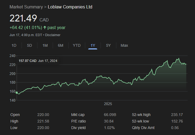Select the 140 y-axis label
Viewport: 195px width, 135px height.
coord(13,100)
